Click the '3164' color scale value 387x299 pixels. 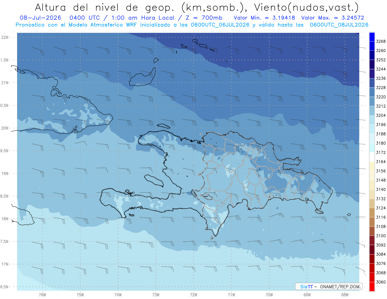pyautogui.click(x=381, y=162)
